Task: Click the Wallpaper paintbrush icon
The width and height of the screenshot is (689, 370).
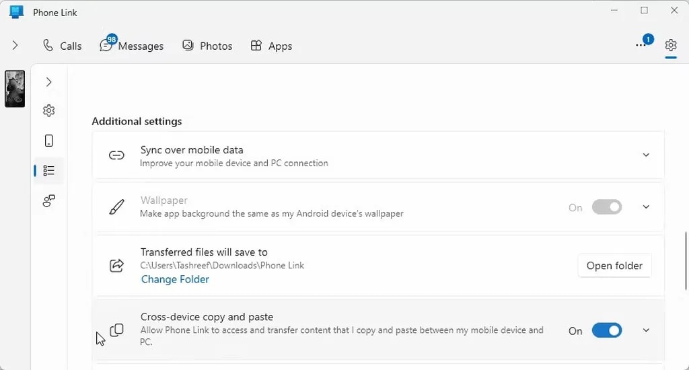Action: pos(116,207)
